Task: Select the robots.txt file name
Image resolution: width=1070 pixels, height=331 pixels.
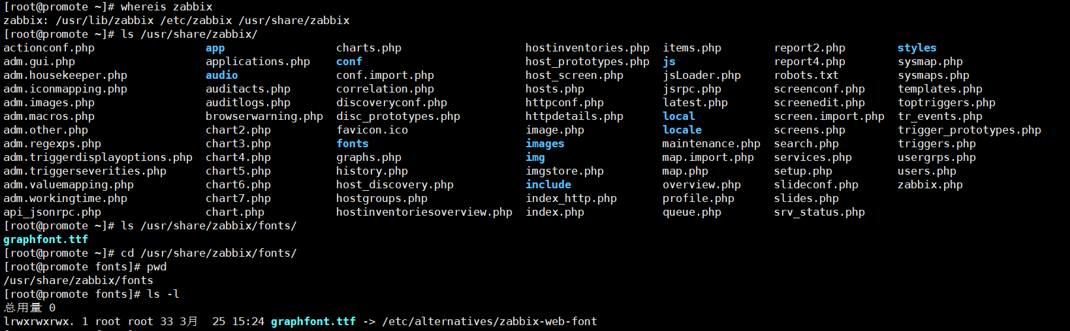Action: (x=806, y=76)
